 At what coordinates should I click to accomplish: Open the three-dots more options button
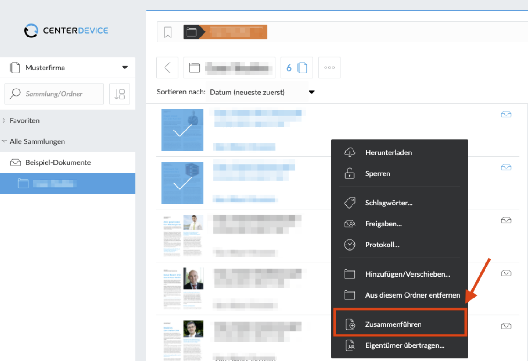coord(329,68)
